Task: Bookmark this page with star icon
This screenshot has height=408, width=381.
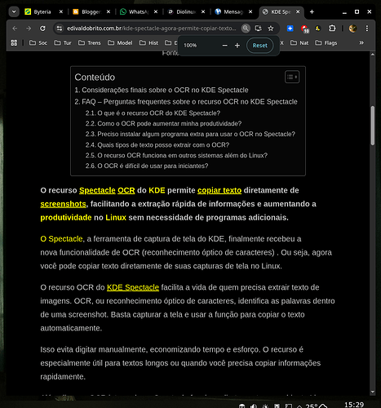Action: tap(271, 29)
